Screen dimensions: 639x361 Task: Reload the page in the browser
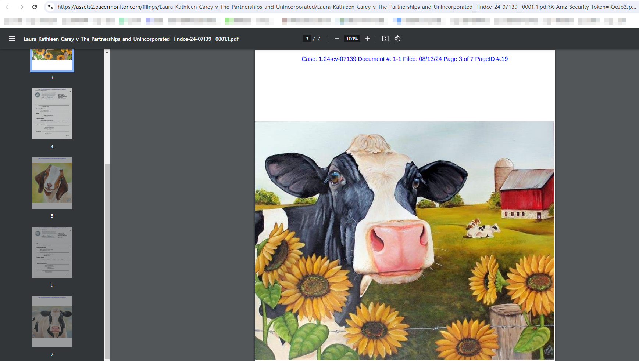35,7
